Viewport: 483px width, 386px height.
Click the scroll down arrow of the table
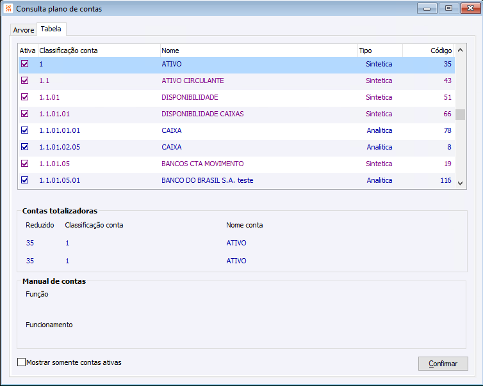(460, 183)
